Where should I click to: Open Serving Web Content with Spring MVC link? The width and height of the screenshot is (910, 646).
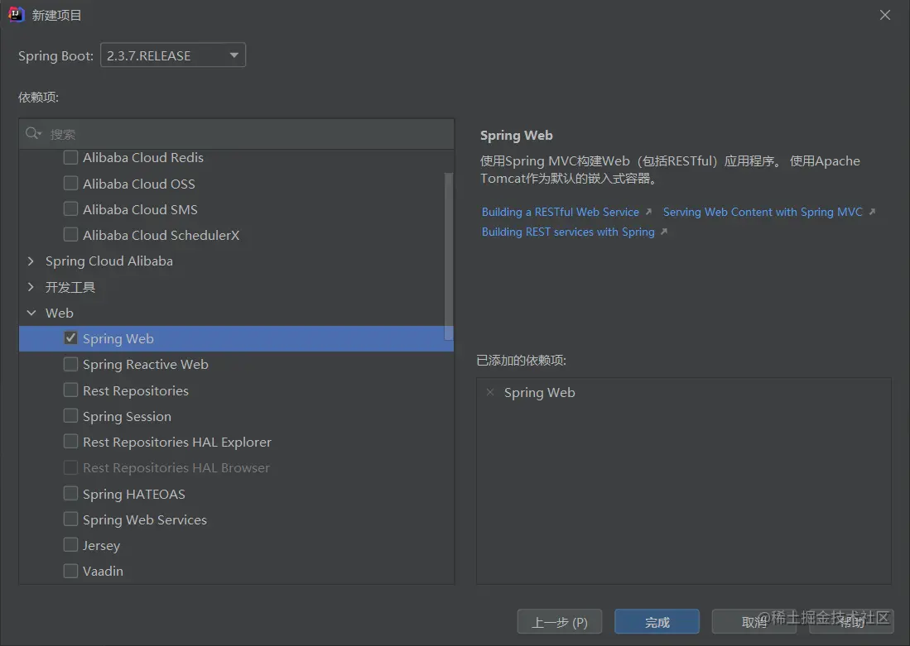coord(763,213)
